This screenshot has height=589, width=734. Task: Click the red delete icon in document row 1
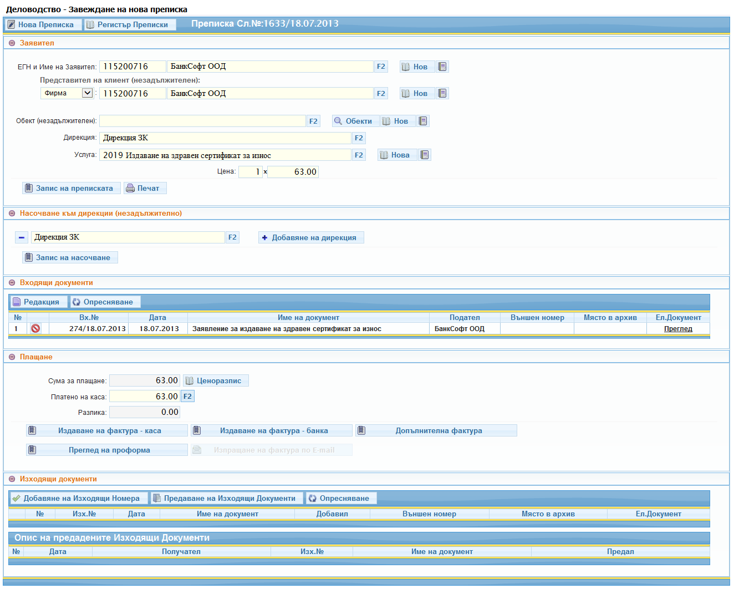click(x=35, y=329)
